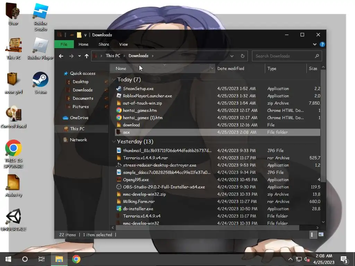
Task: Select Terraria.v1.4.4.9.v4.rar archive
Action: [x=145, y=158]
